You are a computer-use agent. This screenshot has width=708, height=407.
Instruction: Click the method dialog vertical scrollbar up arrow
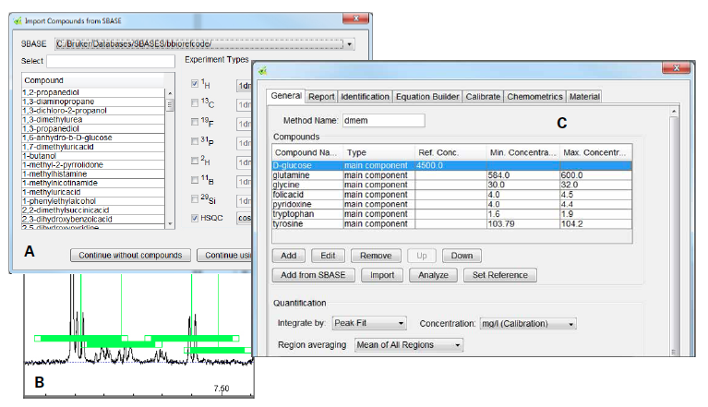(674, 111)
